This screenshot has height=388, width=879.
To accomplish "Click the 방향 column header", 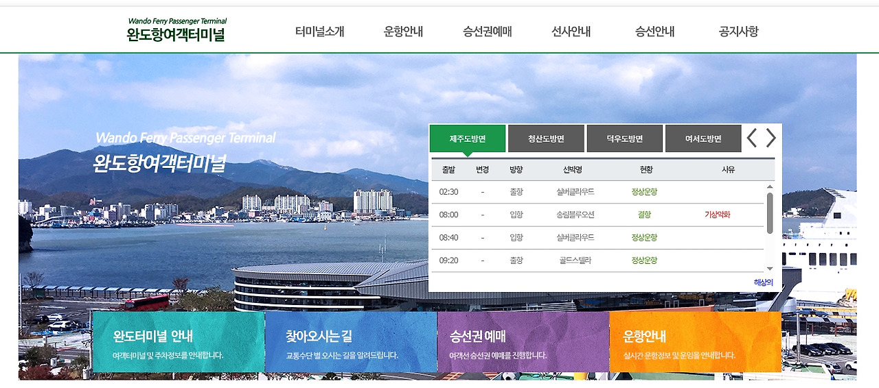I will tap(516, 169).
